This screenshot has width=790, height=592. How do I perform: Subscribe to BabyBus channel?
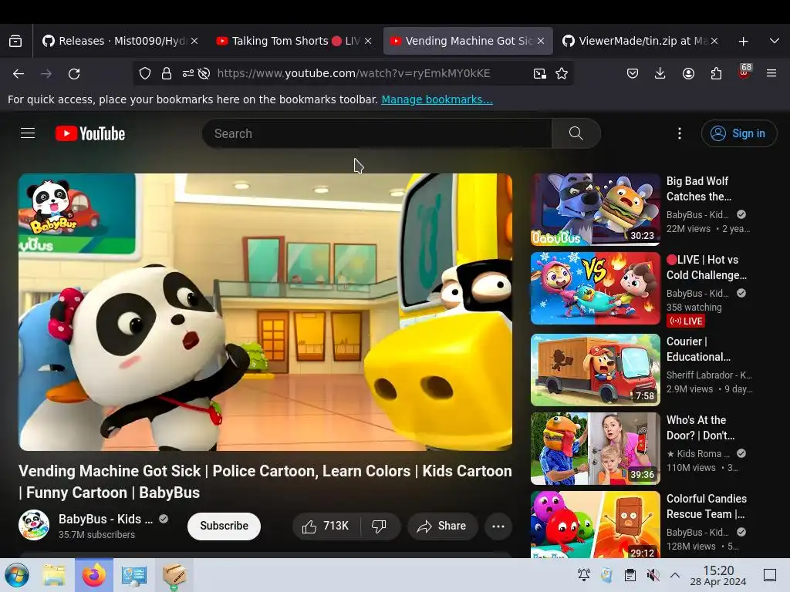click(x=224, y=526)
